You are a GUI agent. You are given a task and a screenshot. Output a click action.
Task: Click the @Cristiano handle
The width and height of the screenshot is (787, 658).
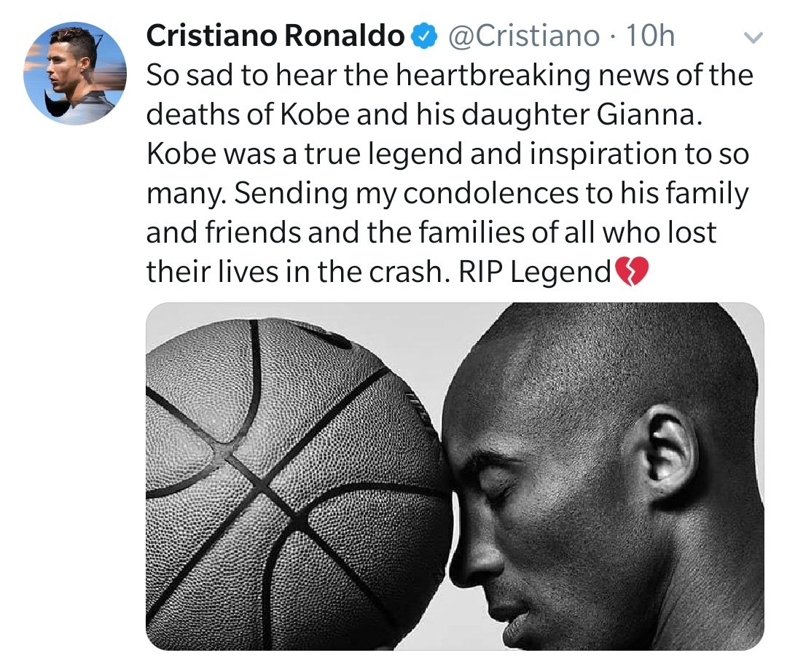pos(522,35)
